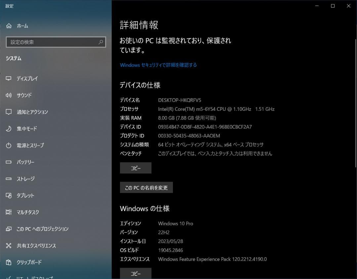Image resolution: width=357 pixels, height=279 pixels.
Task: Click the notifications speech bubble icon
Action: [9, 112]
